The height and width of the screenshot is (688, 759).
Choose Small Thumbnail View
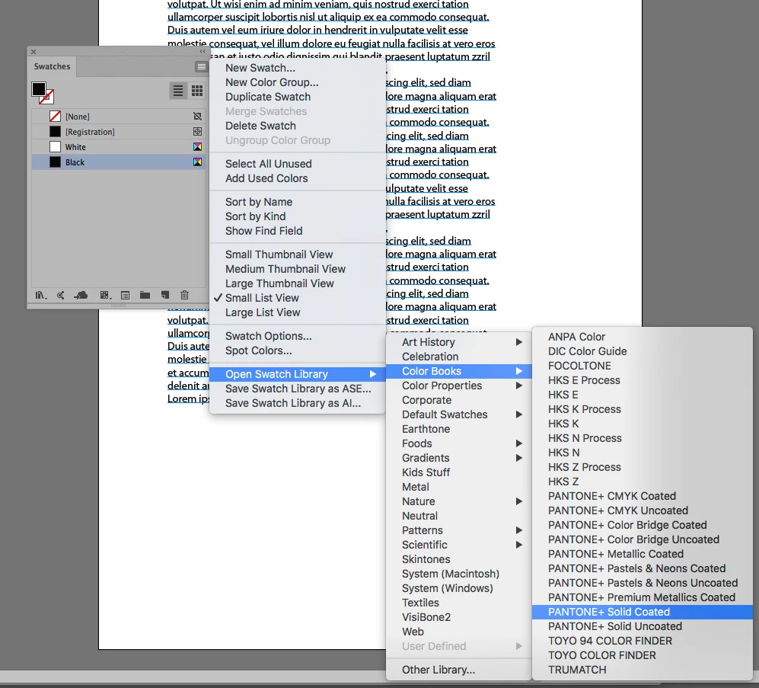[x=297, y=254]
